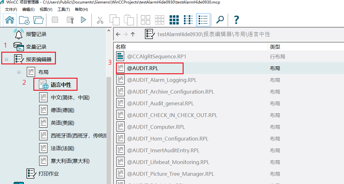Select the Cut scissors icon
Viewport: 344px width, 184px height.
[100, 20]
